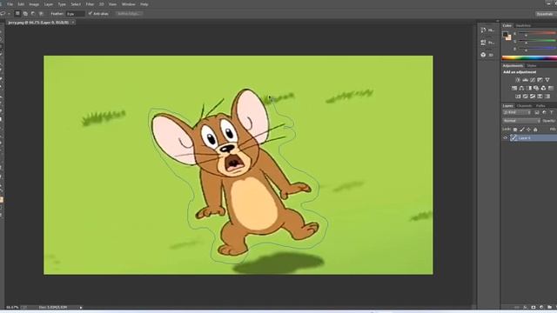The height and width of the screenshot is (313, 557).
Task: Open the status bar info arrow menu
Action: 81,307
